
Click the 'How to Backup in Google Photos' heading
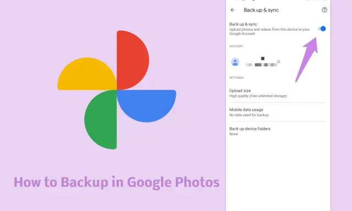[x=117, y=182]
